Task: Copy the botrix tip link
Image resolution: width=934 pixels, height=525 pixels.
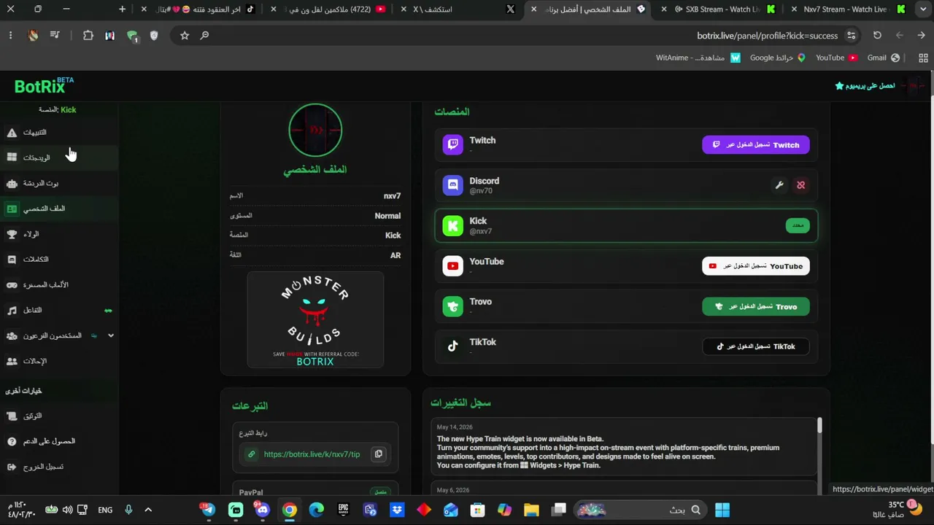Action: click(x=378, y=454)
